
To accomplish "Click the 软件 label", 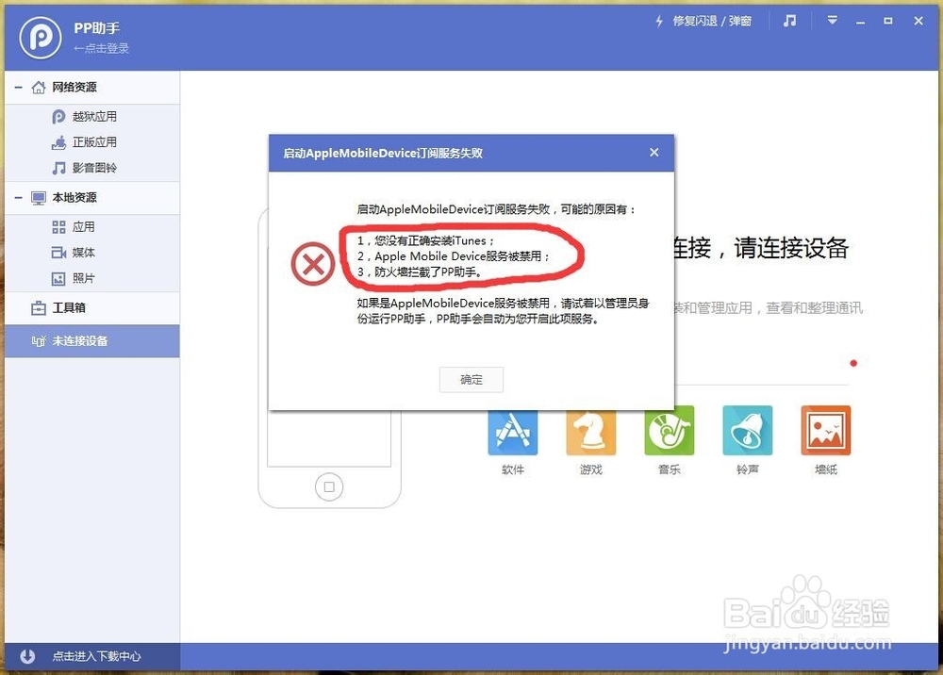I will (513, 469).
